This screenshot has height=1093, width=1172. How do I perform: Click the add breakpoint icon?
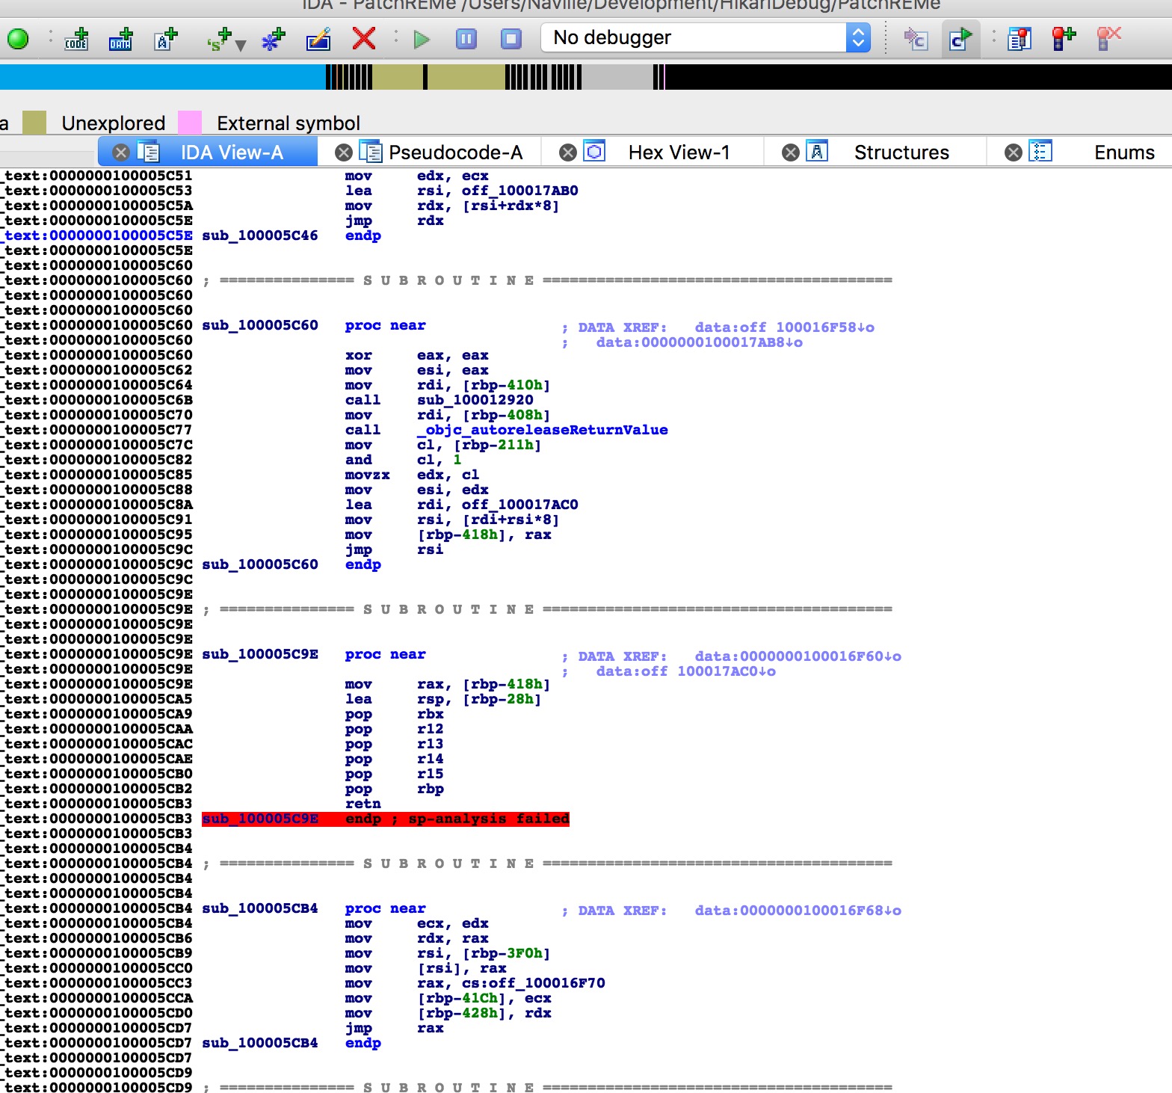click(x=1064, y=39)
